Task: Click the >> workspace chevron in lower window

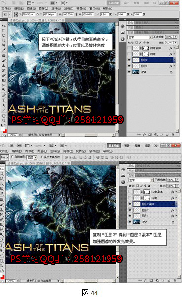Action: pyautogui.click(x=156, y=145)
